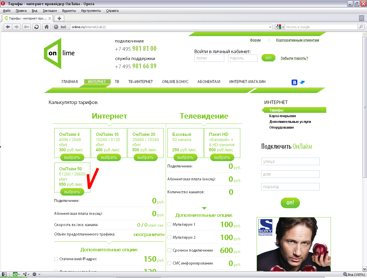Go to the ГЛАВНАЯ site section
Image resolution: width=367 pixels, height=278 pixels.
70,82
